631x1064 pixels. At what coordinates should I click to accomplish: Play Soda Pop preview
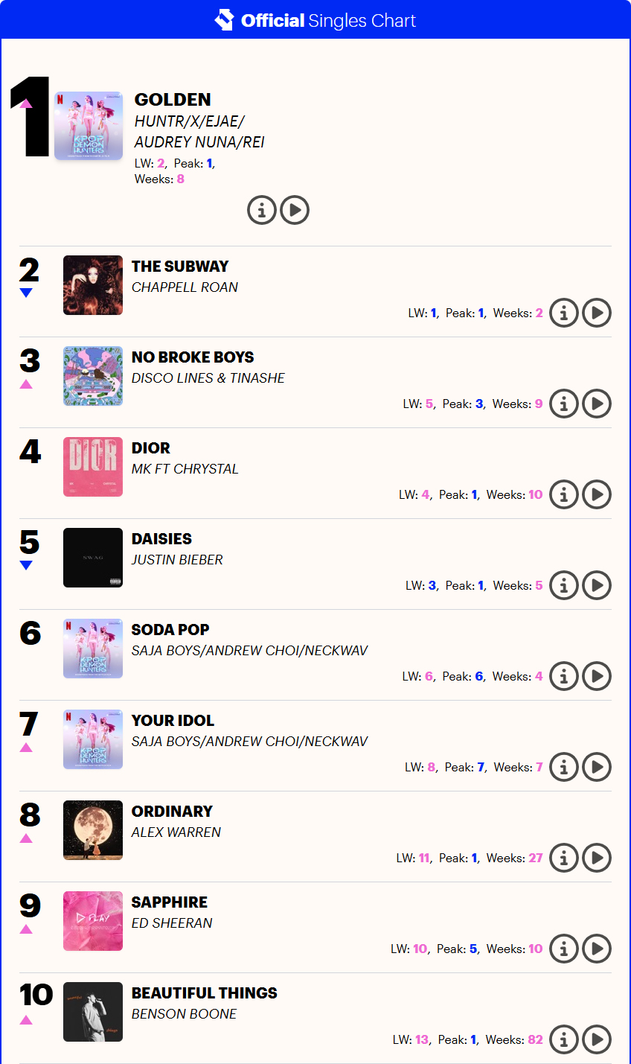(597, 677)
